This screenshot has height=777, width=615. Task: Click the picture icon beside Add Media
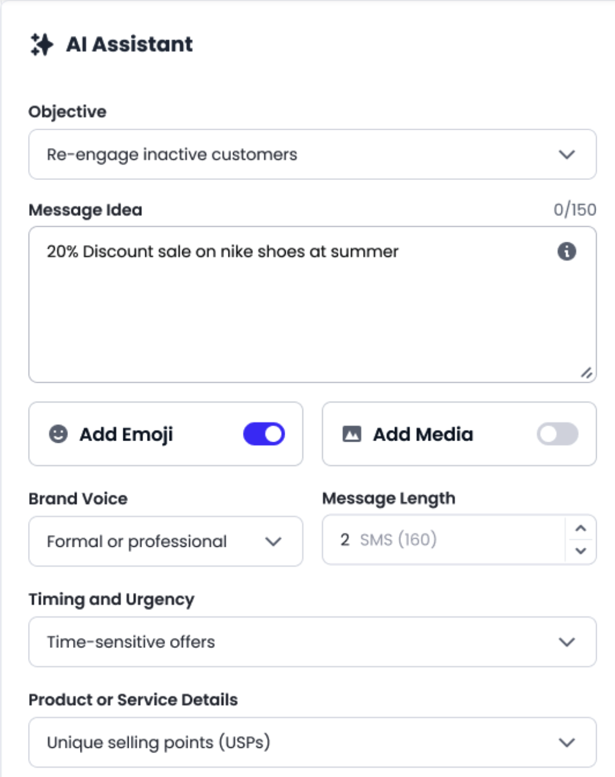352,434
